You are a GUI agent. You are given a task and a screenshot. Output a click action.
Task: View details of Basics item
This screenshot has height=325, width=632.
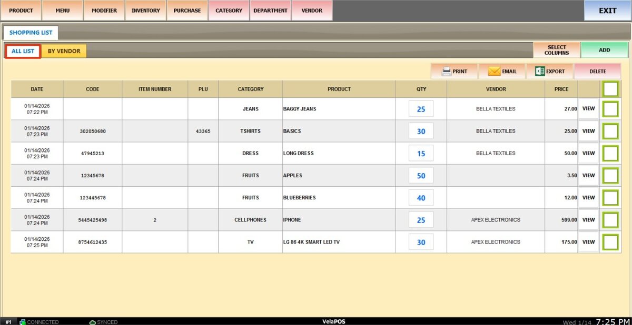(x=589, y=131)
